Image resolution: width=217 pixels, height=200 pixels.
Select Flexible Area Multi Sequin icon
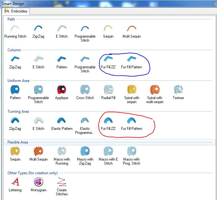click(38, 151)
